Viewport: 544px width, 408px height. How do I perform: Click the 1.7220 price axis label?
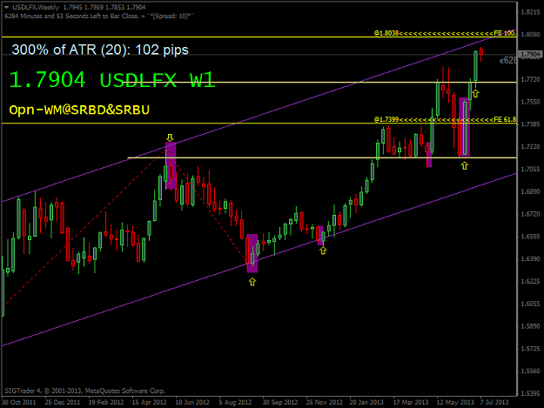click(x=530, y=147)
